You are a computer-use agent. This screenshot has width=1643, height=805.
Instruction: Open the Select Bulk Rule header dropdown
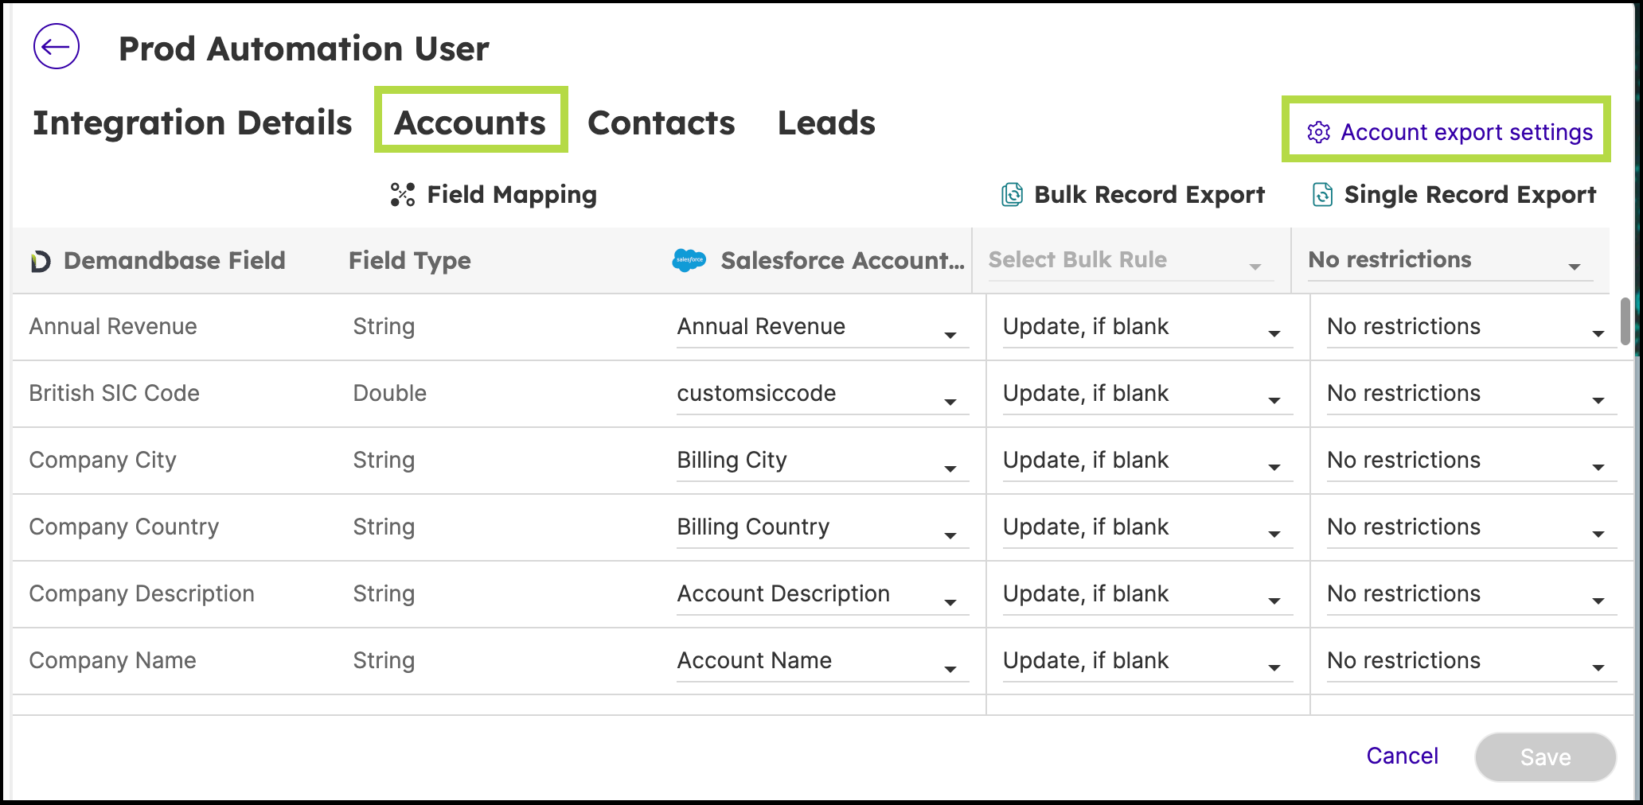(1130, 261)
